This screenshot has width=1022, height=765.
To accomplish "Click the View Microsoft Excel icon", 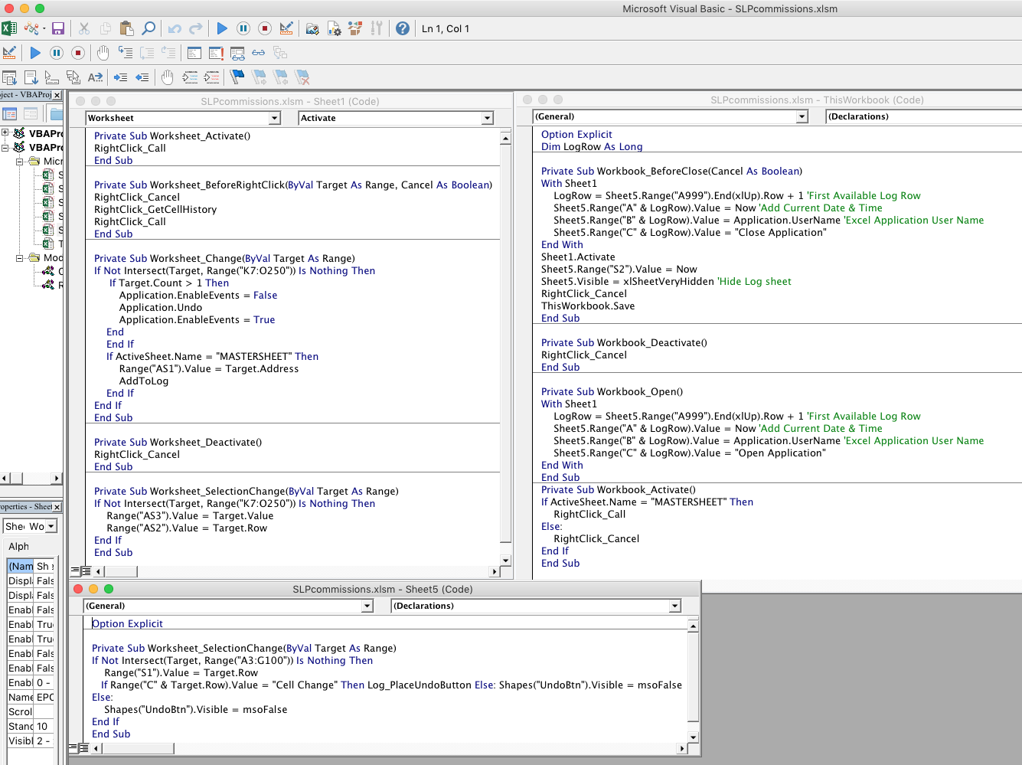I will click(x=9, y=28).
